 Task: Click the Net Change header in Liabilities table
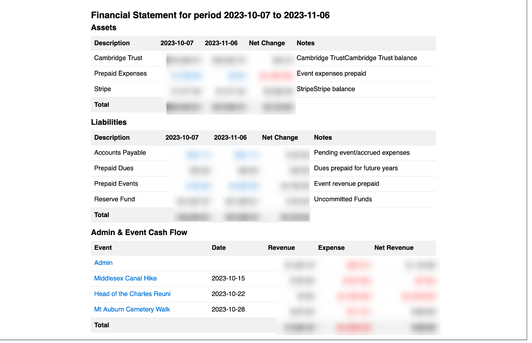[x=280, y=138]
